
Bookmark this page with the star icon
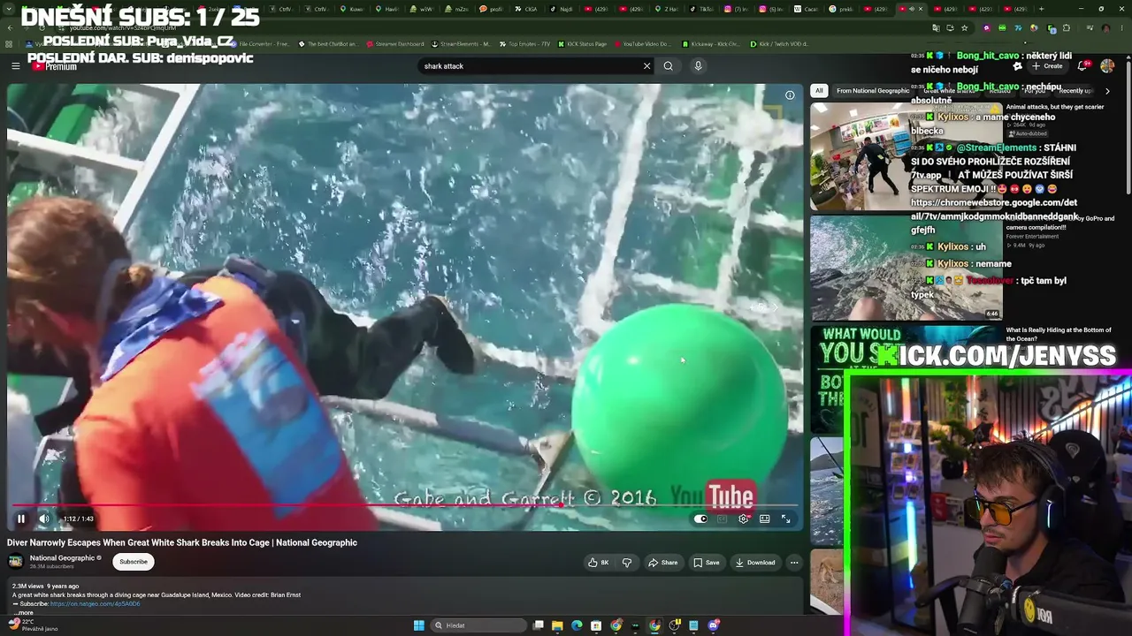click(964, 27)
